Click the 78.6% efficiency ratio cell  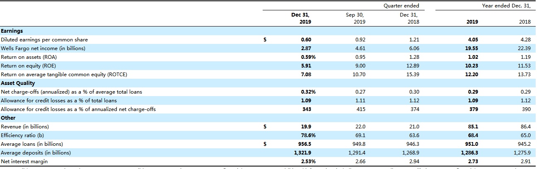(305, 135)
